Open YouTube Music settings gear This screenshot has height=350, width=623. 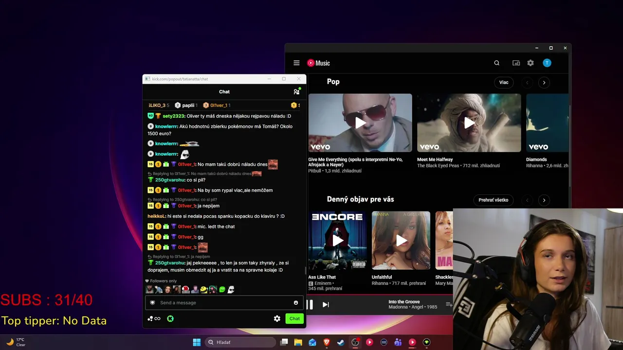click(531, 63)
